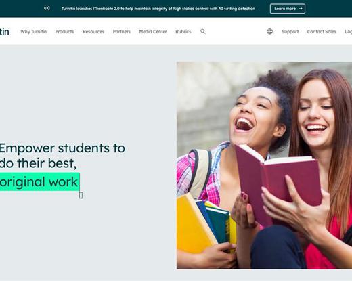Screen dimensions: 352x281
Task: Click the Learn more button
Action: [288, 9]
